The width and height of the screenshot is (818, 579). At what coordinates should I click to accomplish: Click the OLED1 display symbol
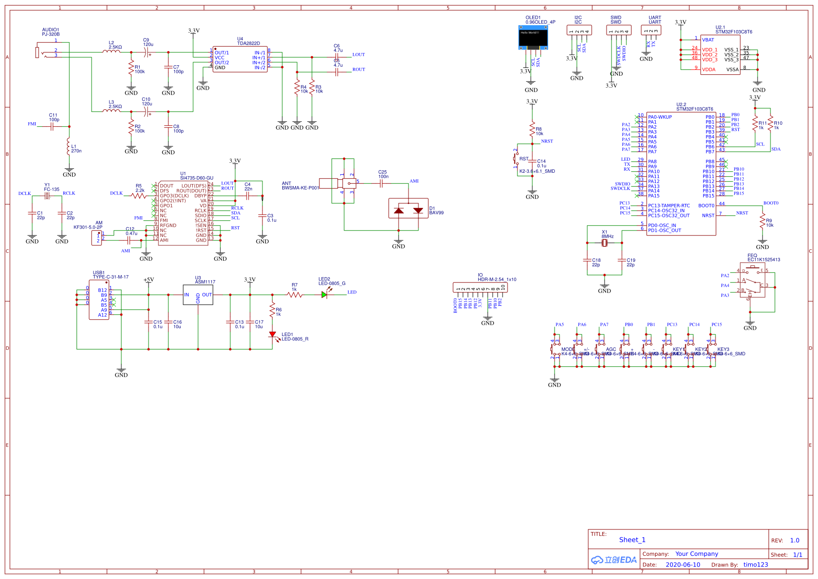tap(533, 38)
